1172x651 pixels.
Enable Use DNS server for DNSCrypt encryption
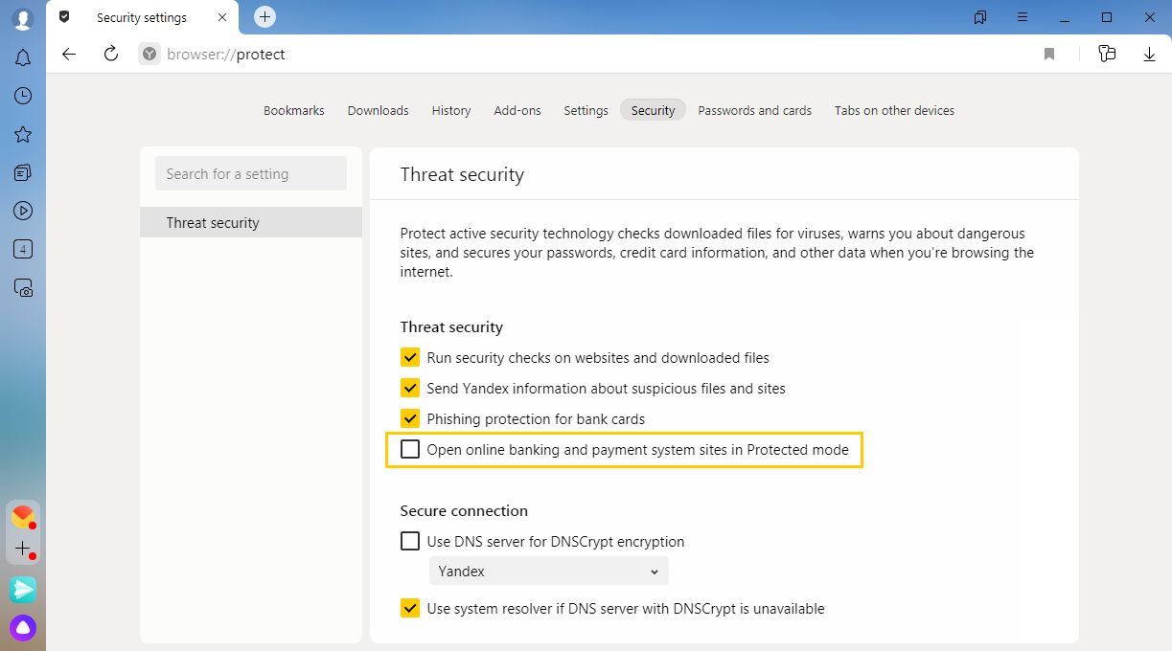click(410, 542)
